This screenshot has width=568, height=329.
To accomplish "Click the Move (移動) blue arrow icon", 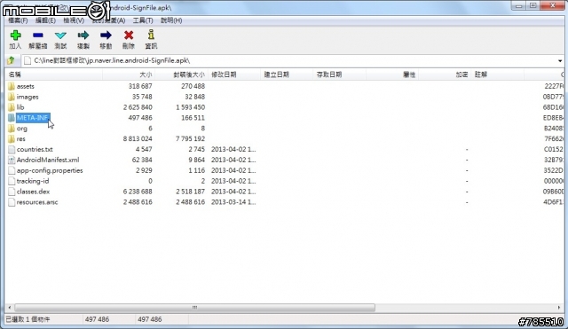I will [106, 35].
